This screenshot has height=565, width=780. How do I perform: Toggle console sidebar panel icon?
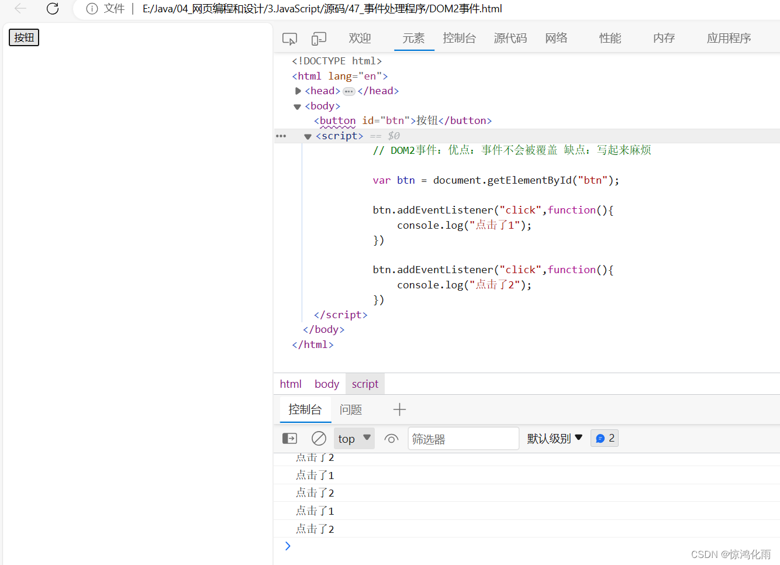coord(289,438)
